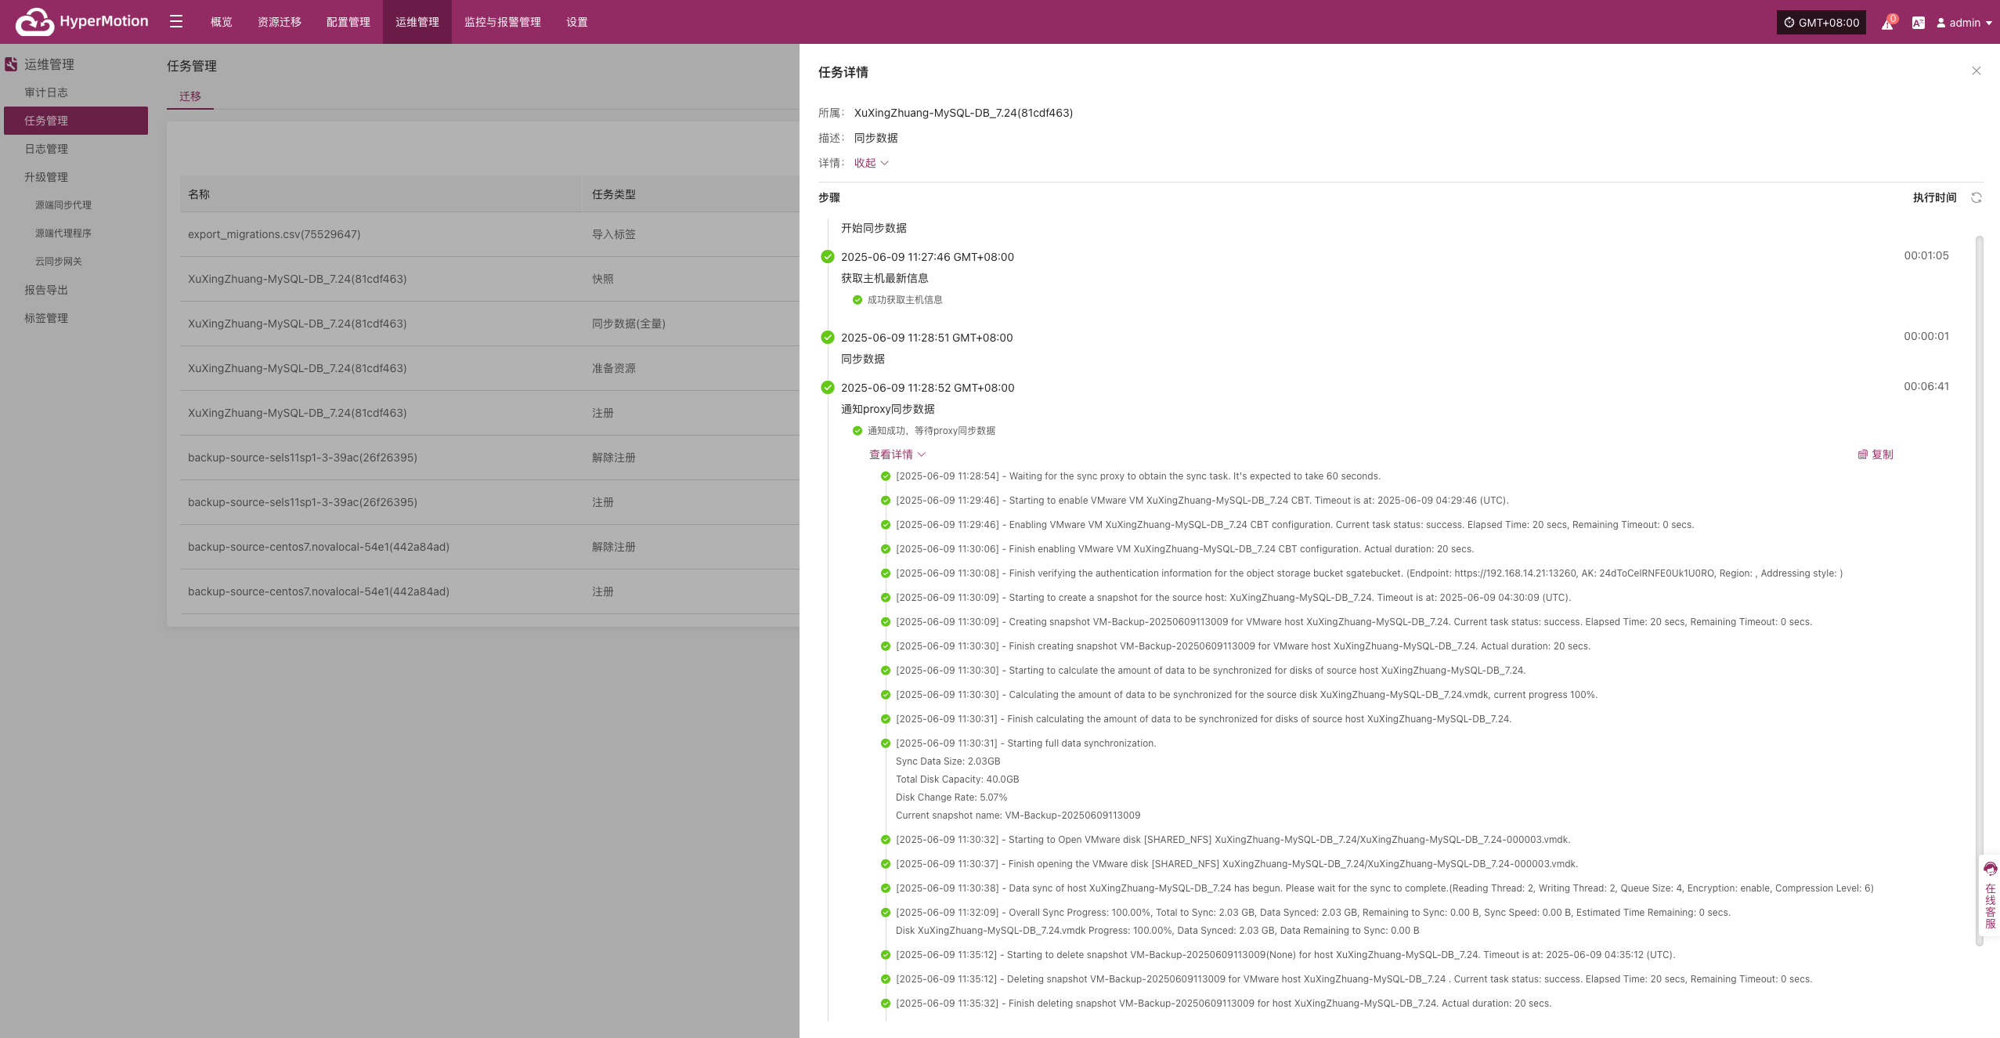This screenshot has width=2000, height=1038.
Task: Go to 标签管理 in sidebar
Action: click(76, 318)
